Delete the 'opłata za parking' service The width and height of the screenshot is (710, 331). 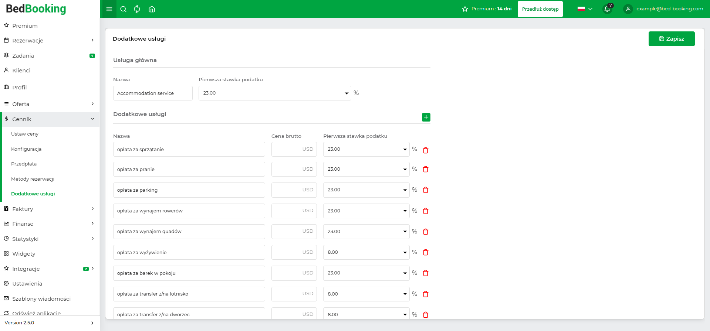point(426,190)
